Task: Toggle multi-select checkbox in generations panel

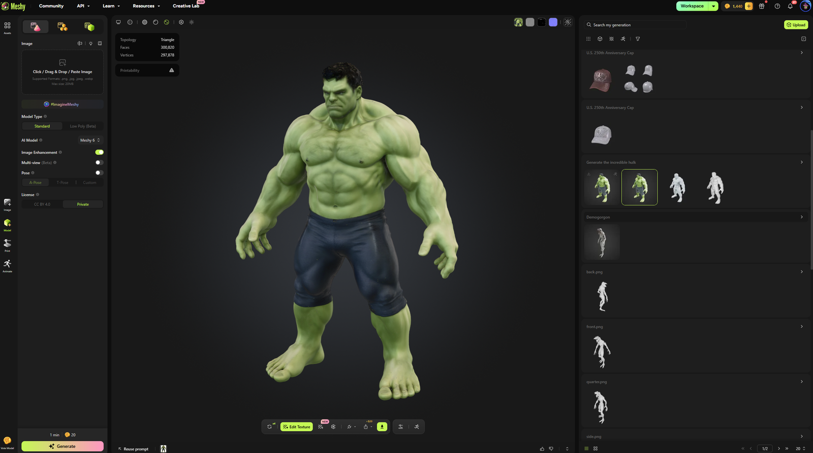Action: click(x=803, y=39)
